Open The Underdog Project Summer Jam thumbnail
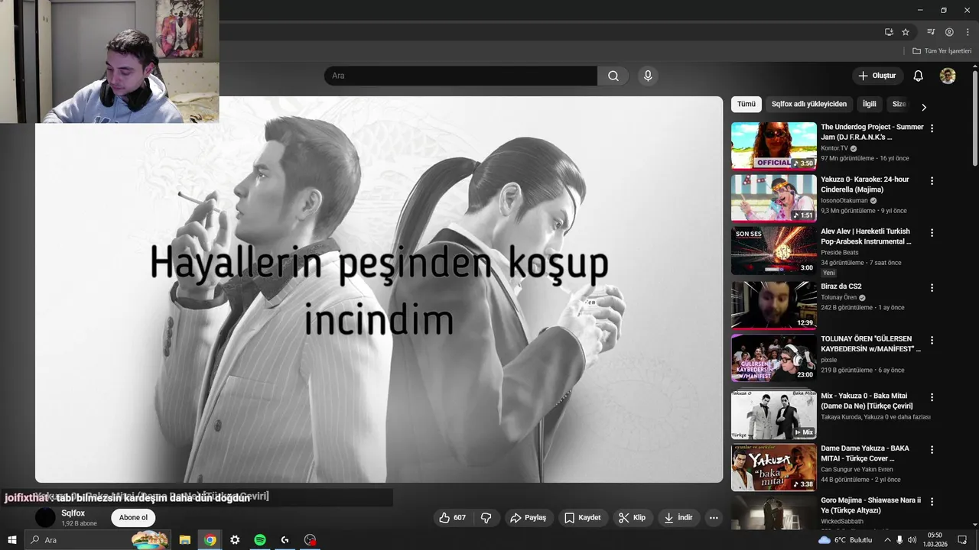 [x=774, y=146]
